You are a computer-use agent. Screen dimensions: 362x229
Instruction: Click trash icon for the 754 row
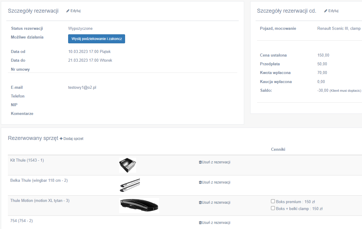click(x=200, y=223)
